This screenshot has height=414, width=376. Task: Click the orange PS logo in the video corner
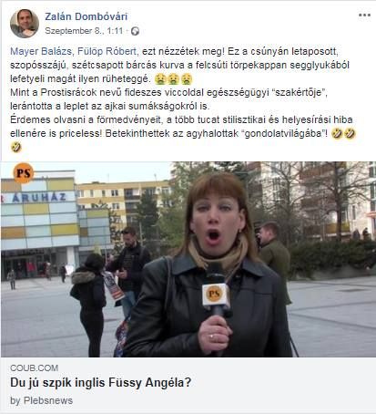[x=24, y=173]
